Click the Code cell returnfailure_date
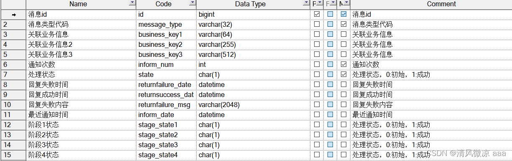 click(166, 84)
